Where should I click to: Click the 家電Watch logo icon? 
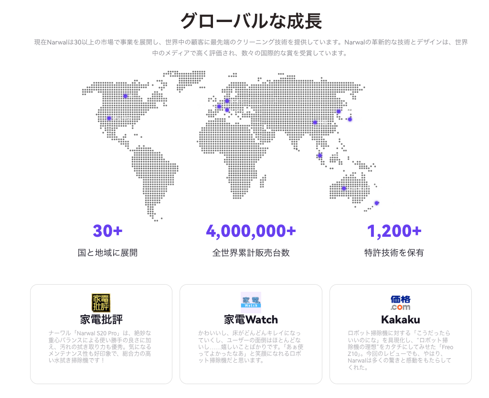tap(251, 302)
